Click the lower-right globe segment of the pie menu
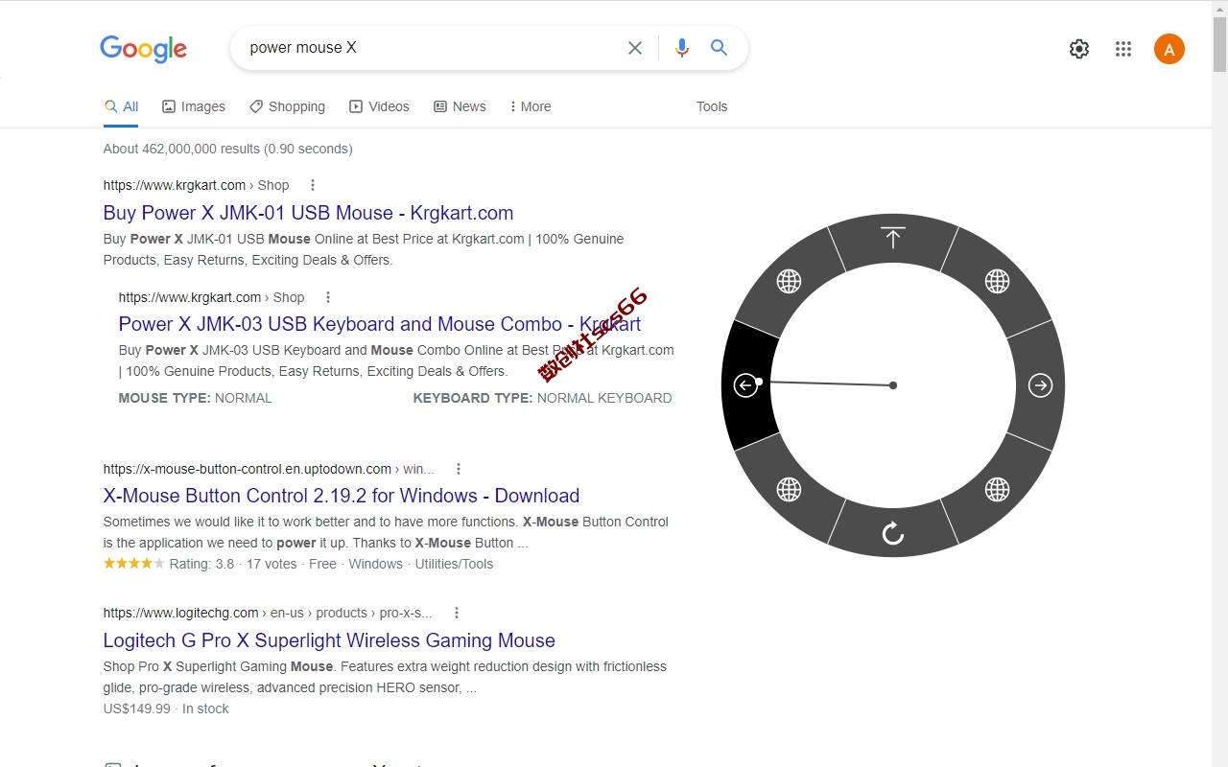1228x767 pixels. point(998,490)
